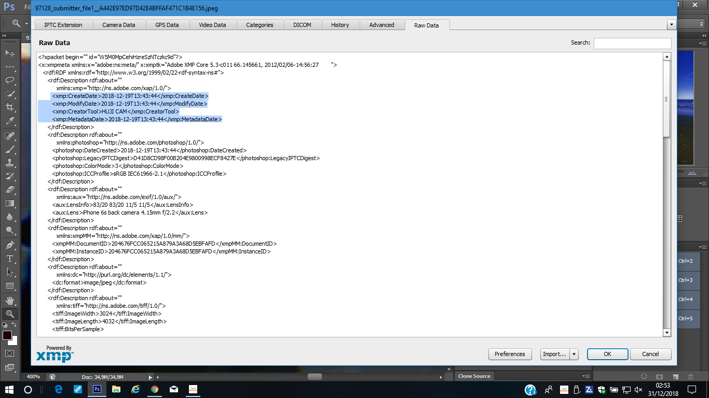709x398 pixels.
Task: Activate the Horizontal Type tool
Action: tap(10, 258)
